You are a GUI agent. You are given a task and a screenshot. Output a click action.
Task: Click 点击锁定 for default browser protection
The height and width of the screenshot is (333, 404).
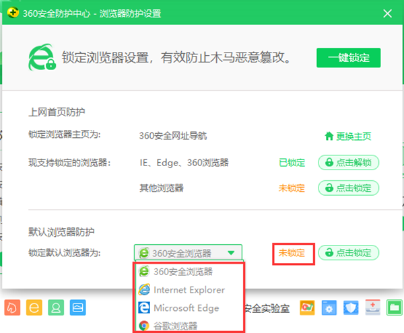348,253
